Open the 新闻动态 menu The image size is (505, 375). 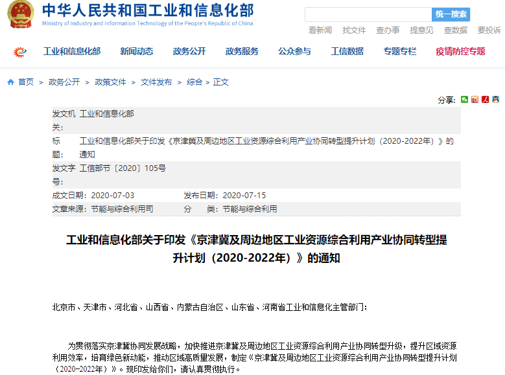137,52
